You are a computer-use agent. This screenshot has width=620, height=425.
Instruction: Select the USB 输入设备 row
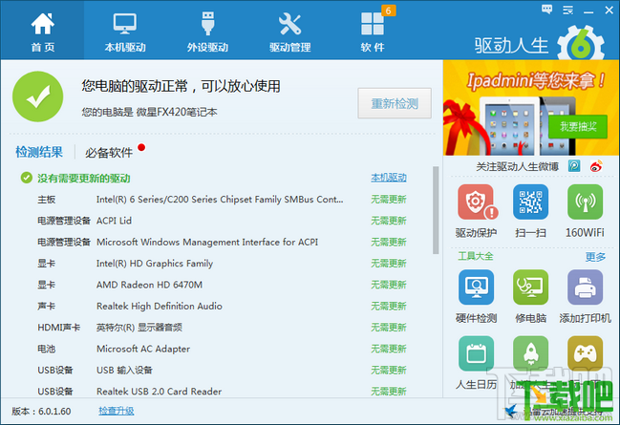222,370
